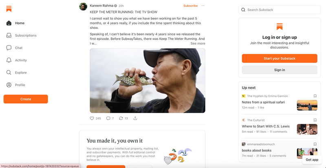Open the three-dot post options menu
Viewport: 326px width, 168px height.
pyautogui.click(x=203, y=6)
